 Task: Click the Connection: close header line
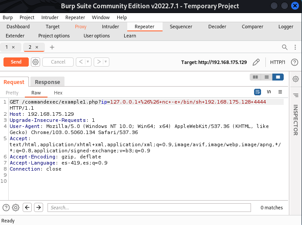click(x=35, y=169)
